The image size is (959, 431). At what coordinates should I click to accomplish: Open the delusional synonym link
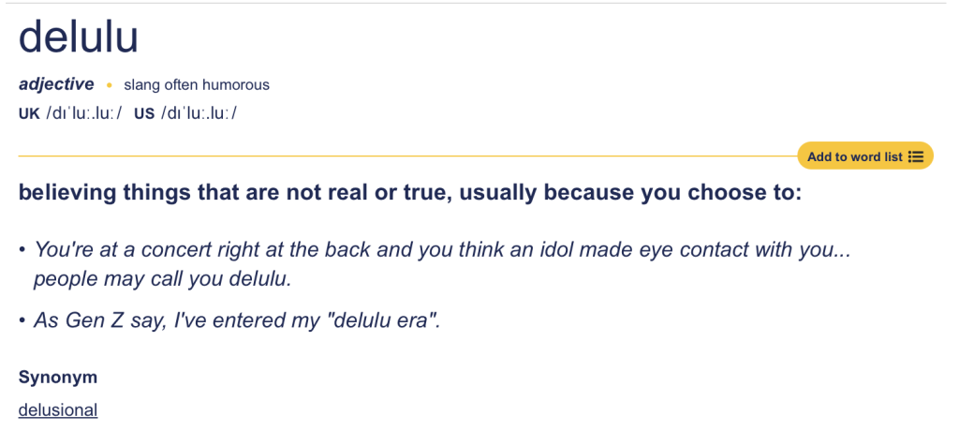(x=58, y=409)
